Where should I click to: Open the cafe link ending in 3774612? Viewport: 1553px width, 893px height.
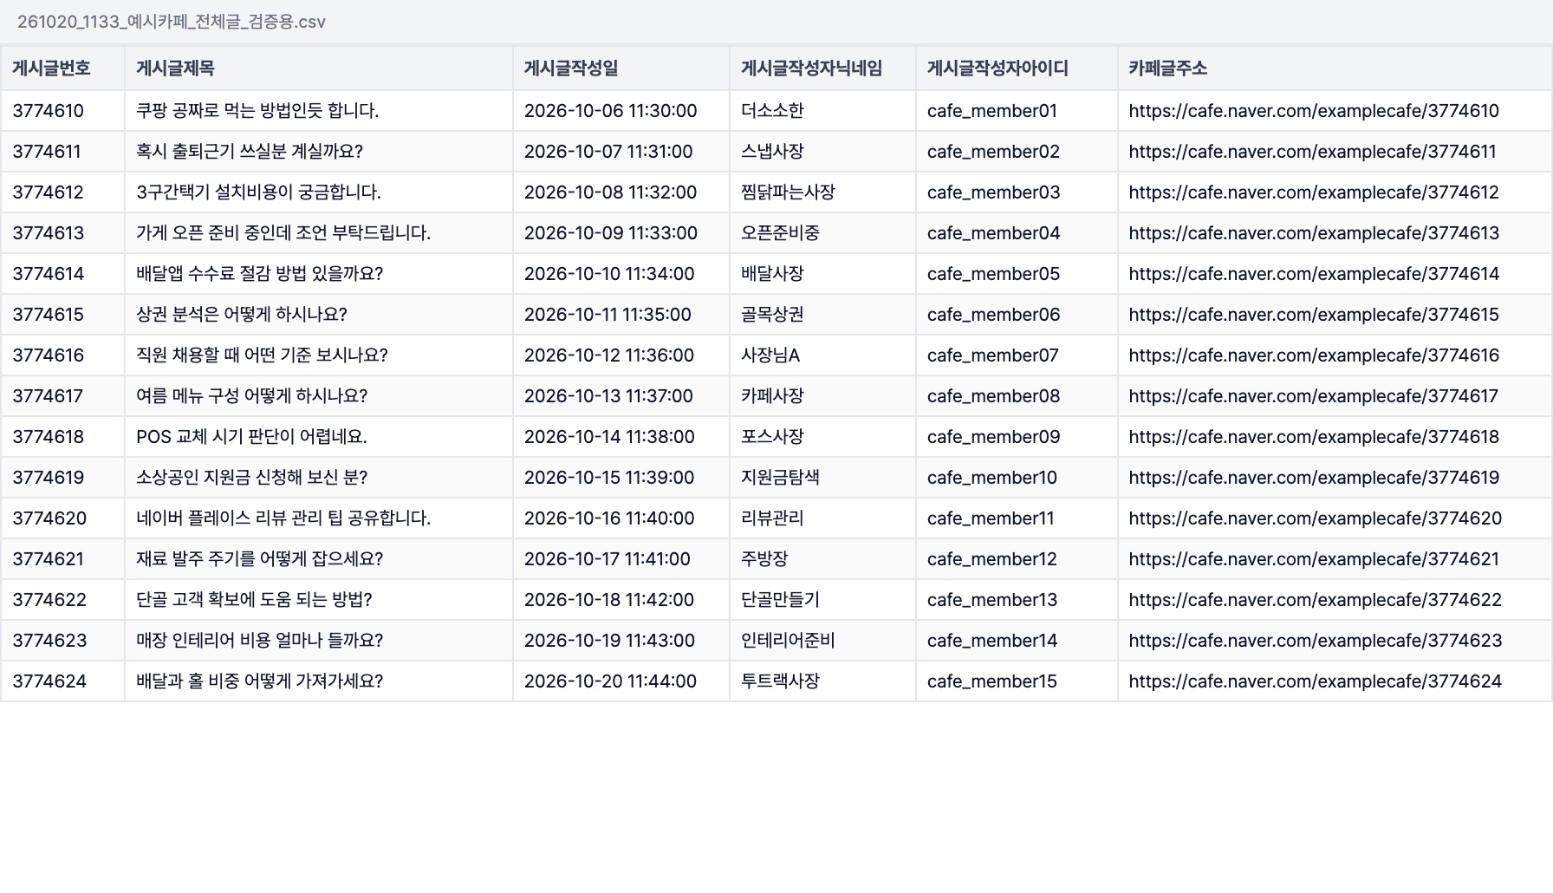pos(1314,192)
